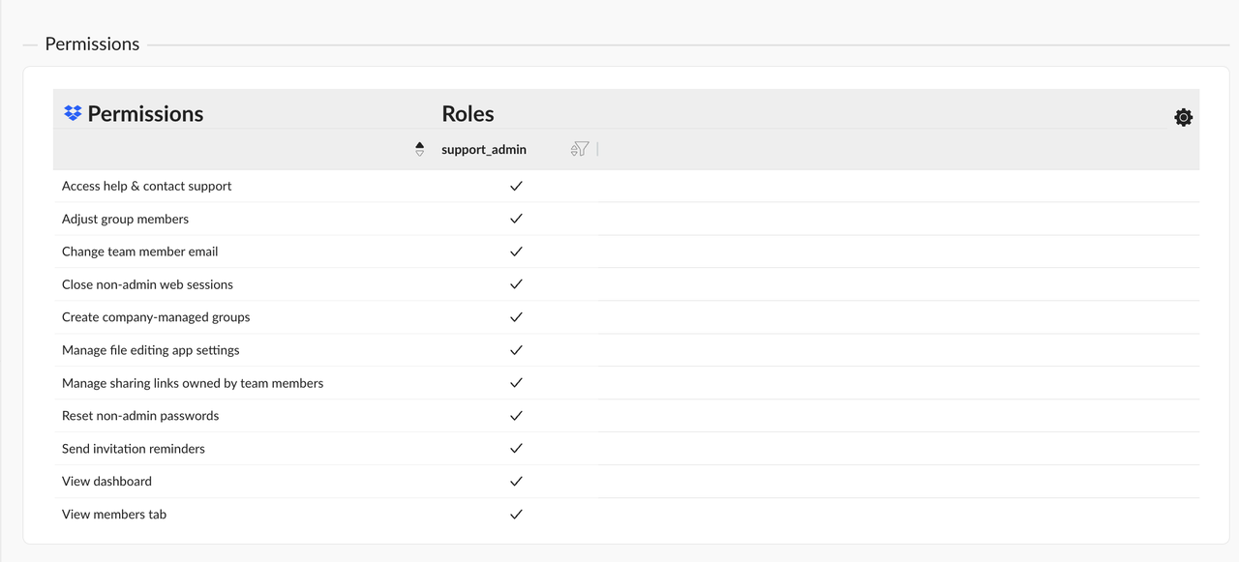
Task: Click the Roles heading
Action: [468, 113]
